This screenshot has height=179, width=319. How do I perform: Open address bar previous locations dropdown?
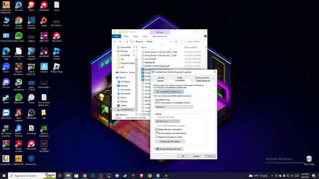coord(171,42)
